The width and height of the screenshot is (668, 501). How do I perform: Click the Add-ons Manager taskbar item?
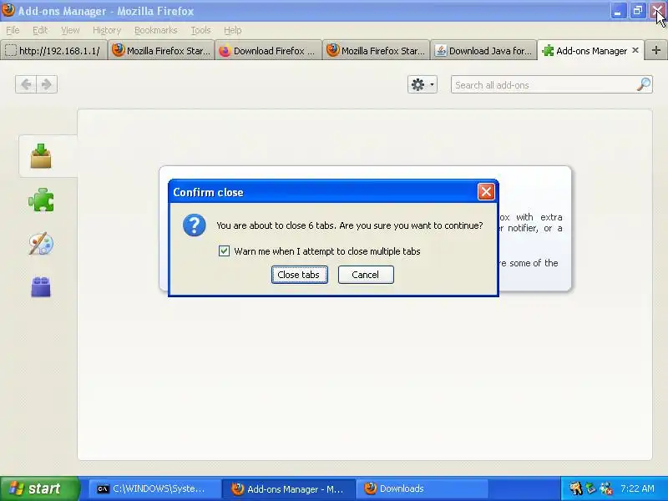(x=289, y=488)
